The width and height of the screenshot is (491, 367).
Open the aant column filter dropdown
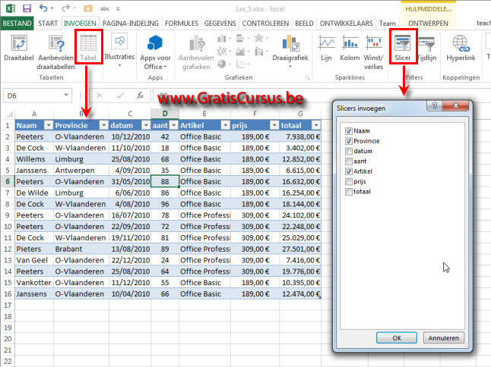(174, 125)
